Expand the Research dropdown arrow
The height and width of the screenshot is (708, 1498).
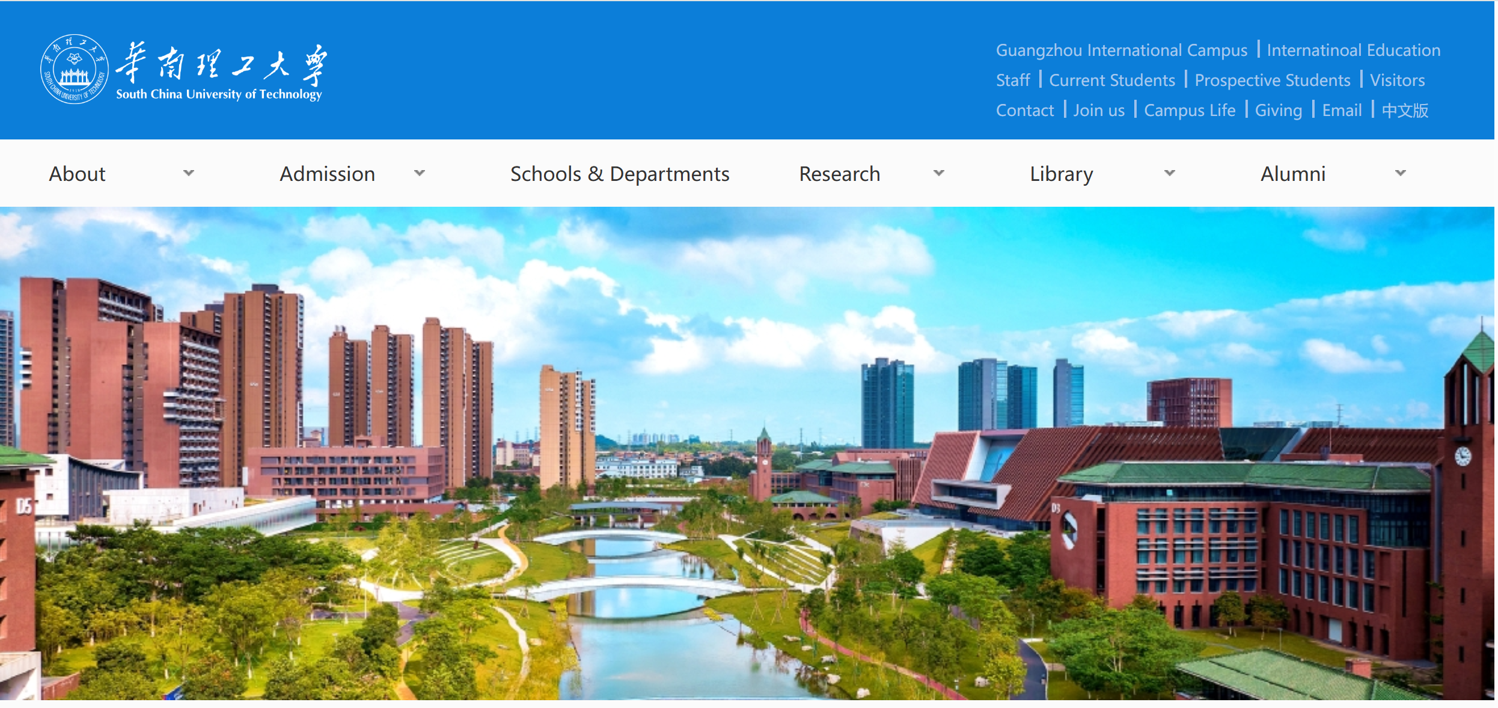click(938, 174)
